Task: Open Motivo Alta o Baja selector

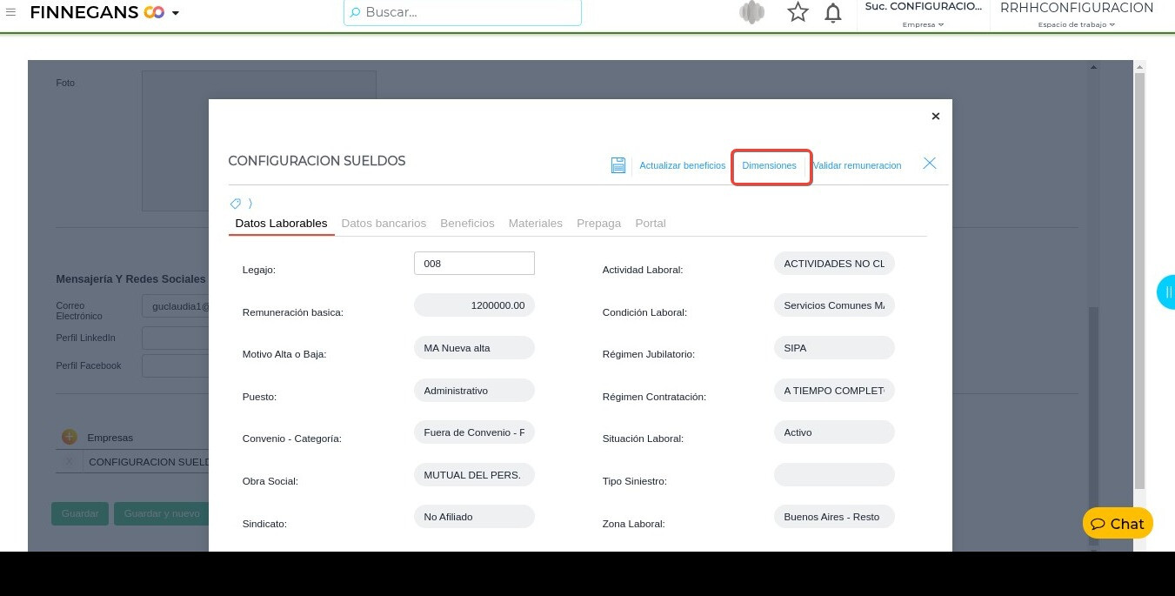Action: point(474,348)
